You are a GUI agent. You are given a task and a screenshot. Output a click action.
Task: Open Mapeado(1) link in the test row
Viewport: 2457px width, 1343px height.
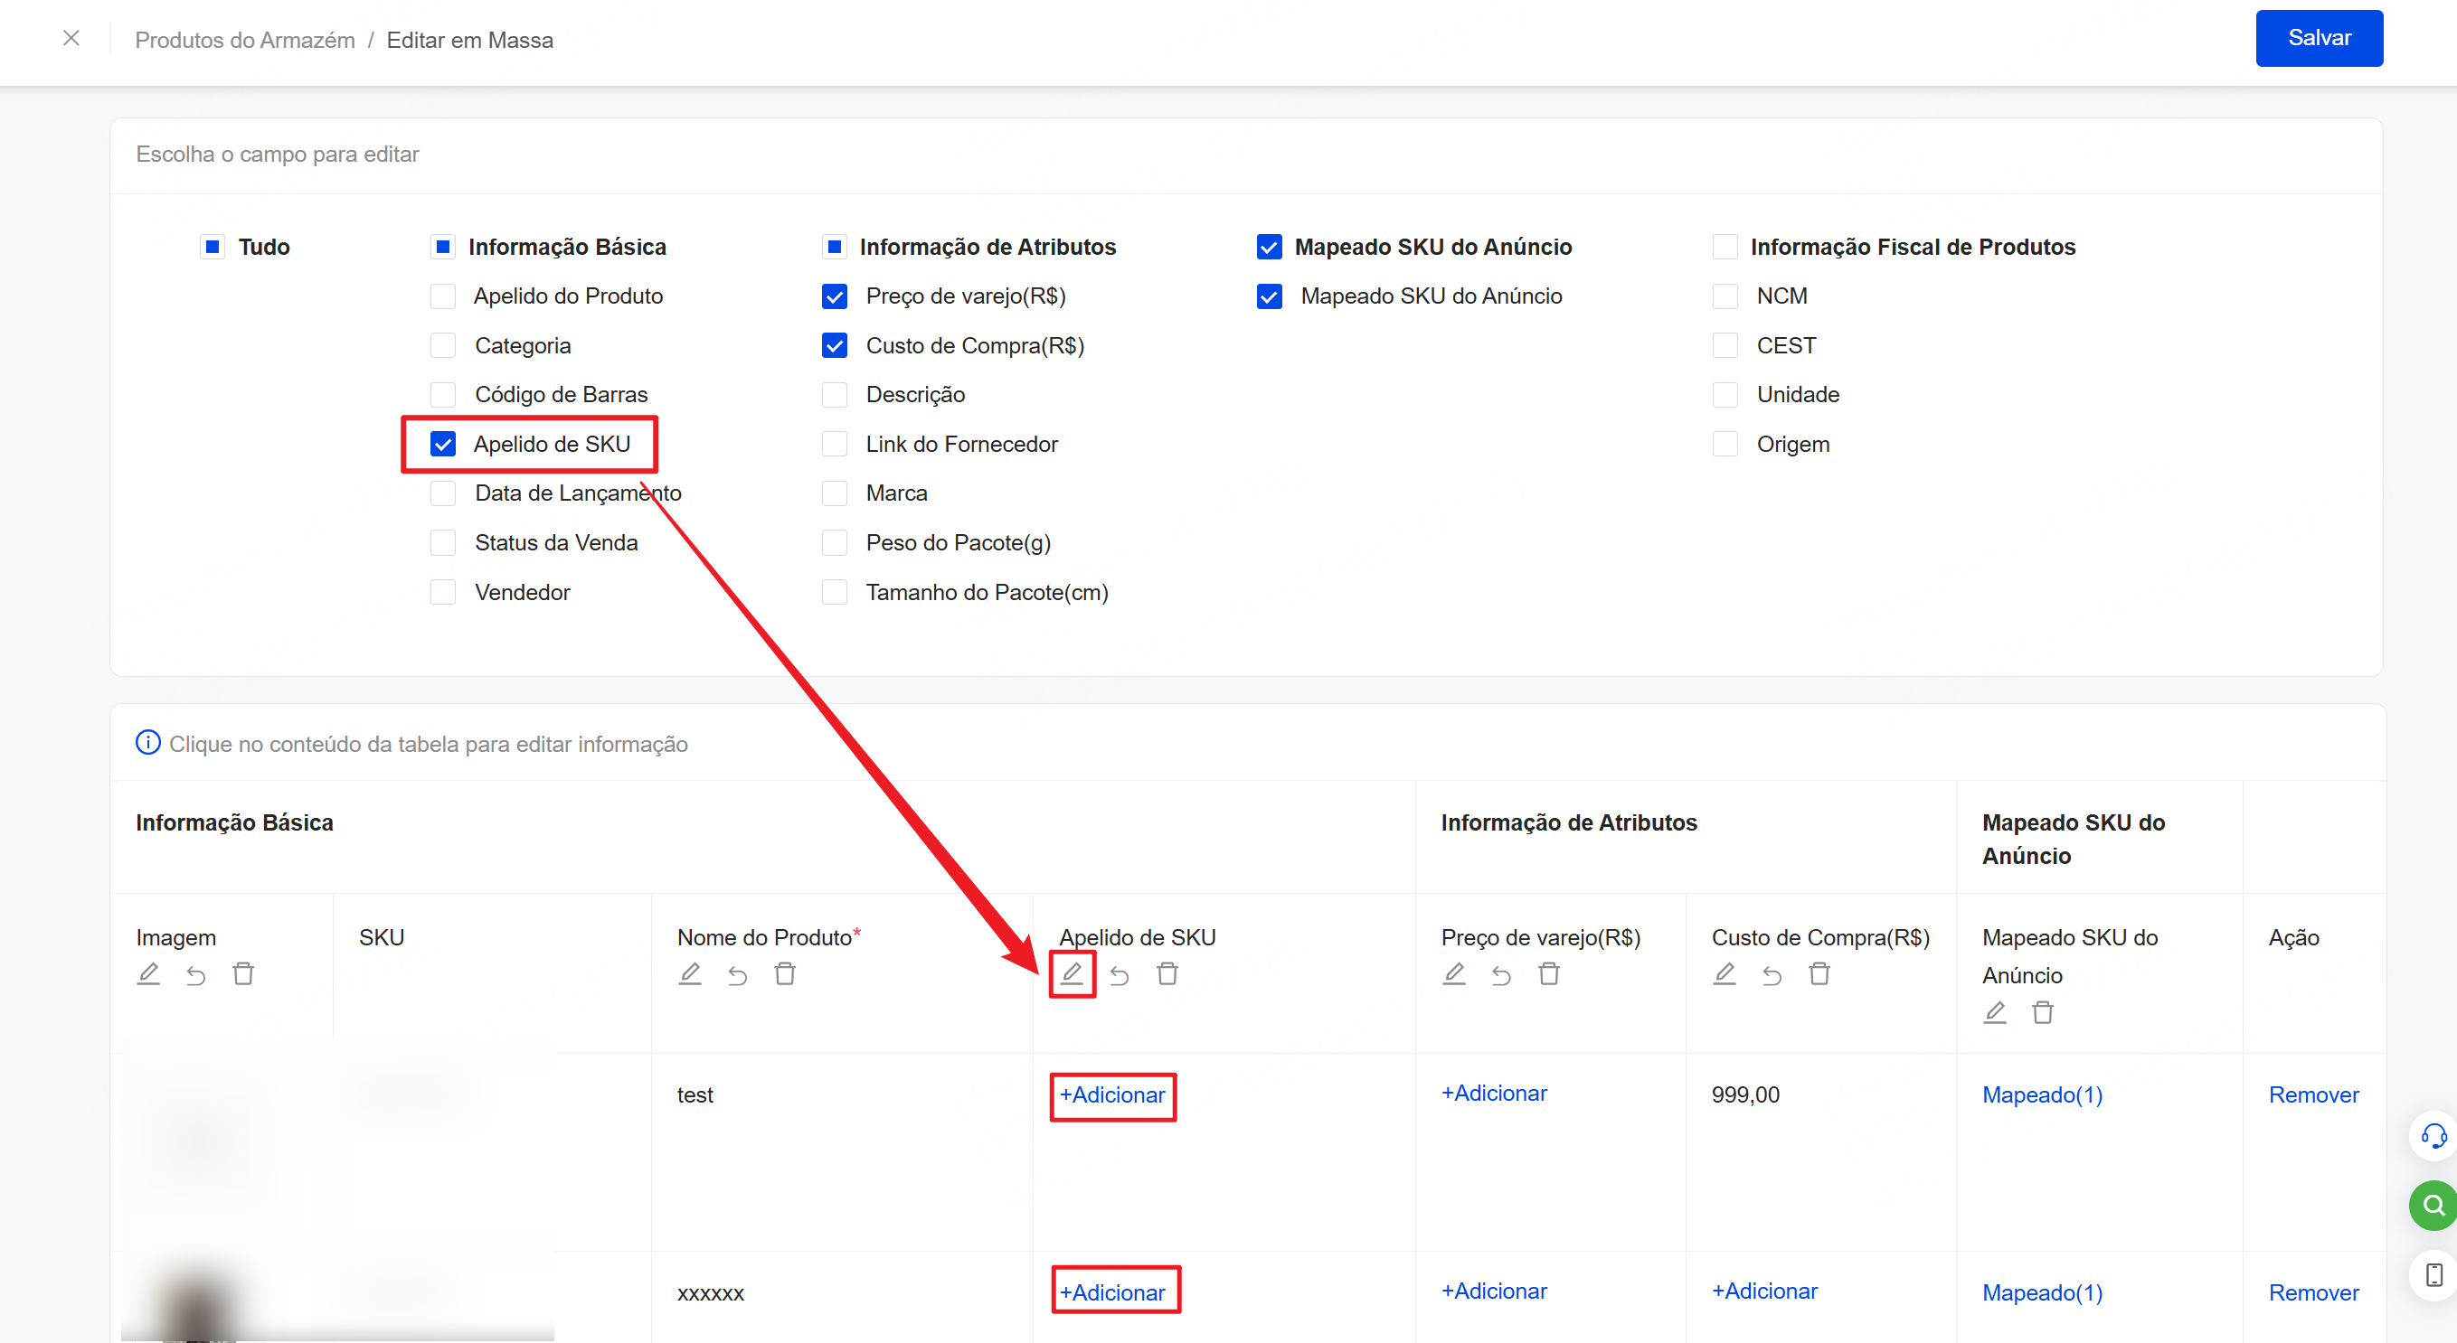(2041, 1095)
